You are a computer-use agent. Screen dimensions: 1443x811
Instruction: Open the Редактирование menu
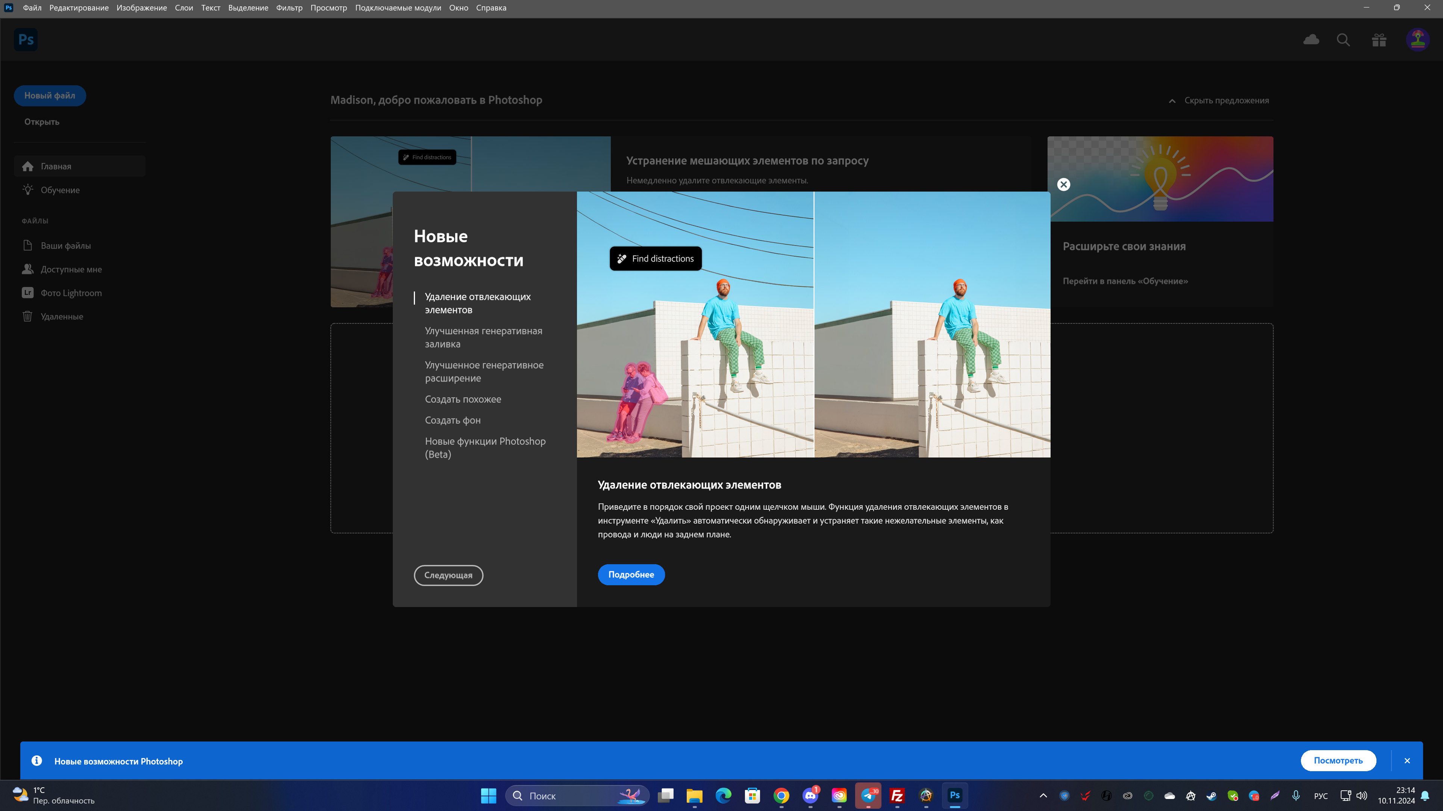[79, 8]
